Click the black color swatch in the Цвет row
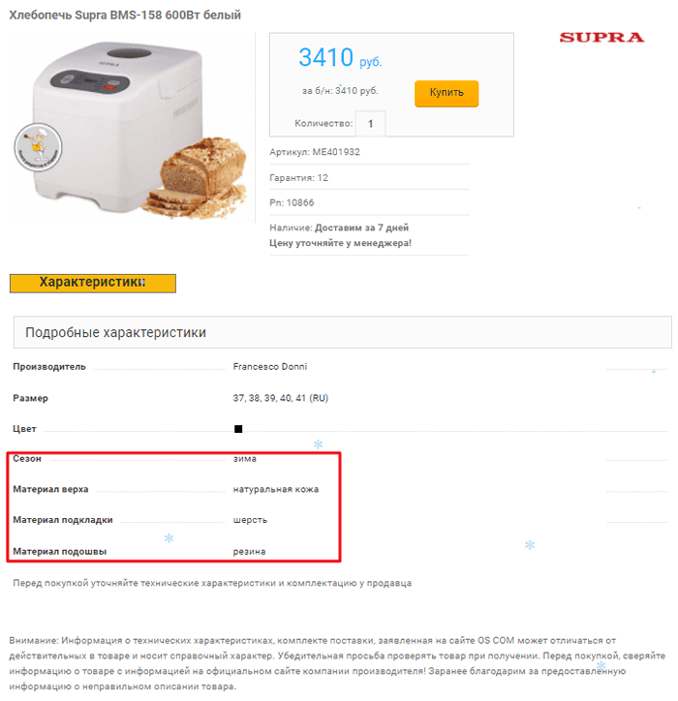Viewport: 678px width, 701px height. pyautogui.click(x=238, y=428)
